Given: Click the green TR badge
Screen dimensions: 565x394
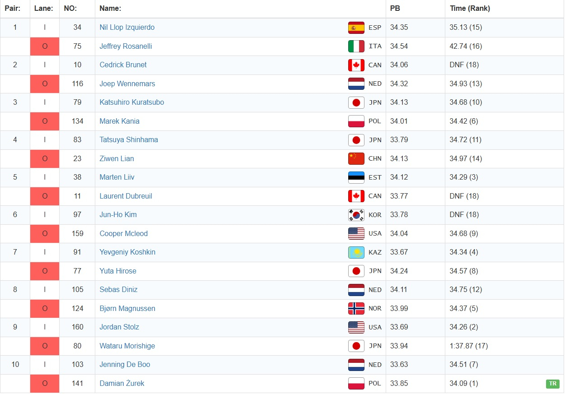Looking at the screenshot, I should [552, 384].
